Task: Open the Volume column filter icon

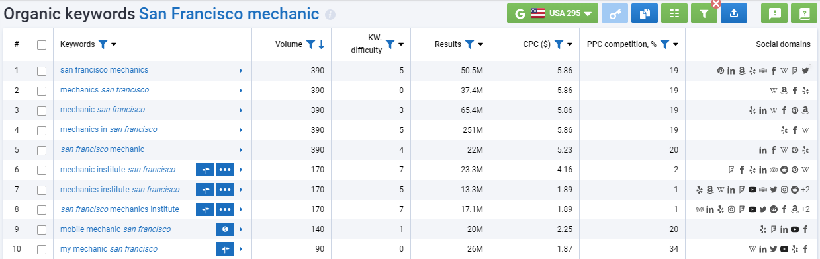Action: tap(310, 44)
